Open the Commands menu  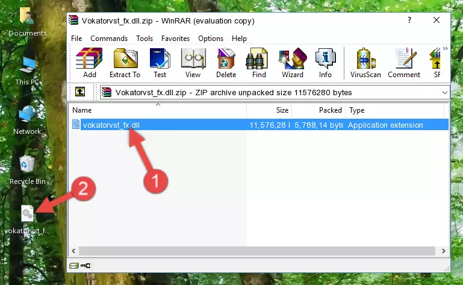[109, 39]
